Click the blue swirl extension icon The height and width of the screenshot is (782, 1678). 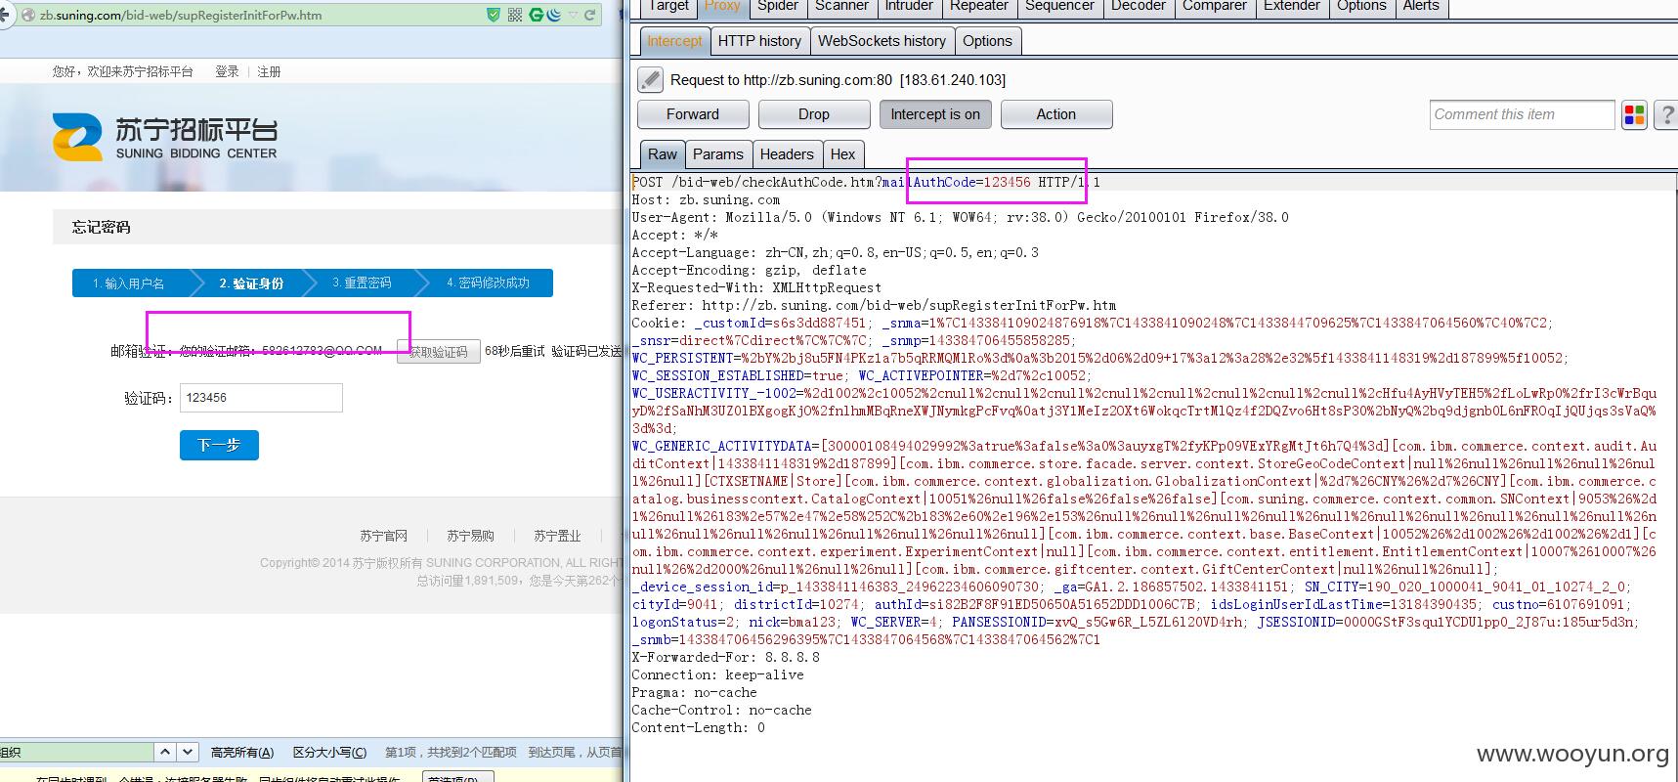(553, 15)
